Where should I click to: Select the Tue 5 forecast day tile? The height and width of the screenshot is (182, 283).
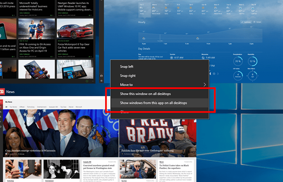click(x=145, y=10)
